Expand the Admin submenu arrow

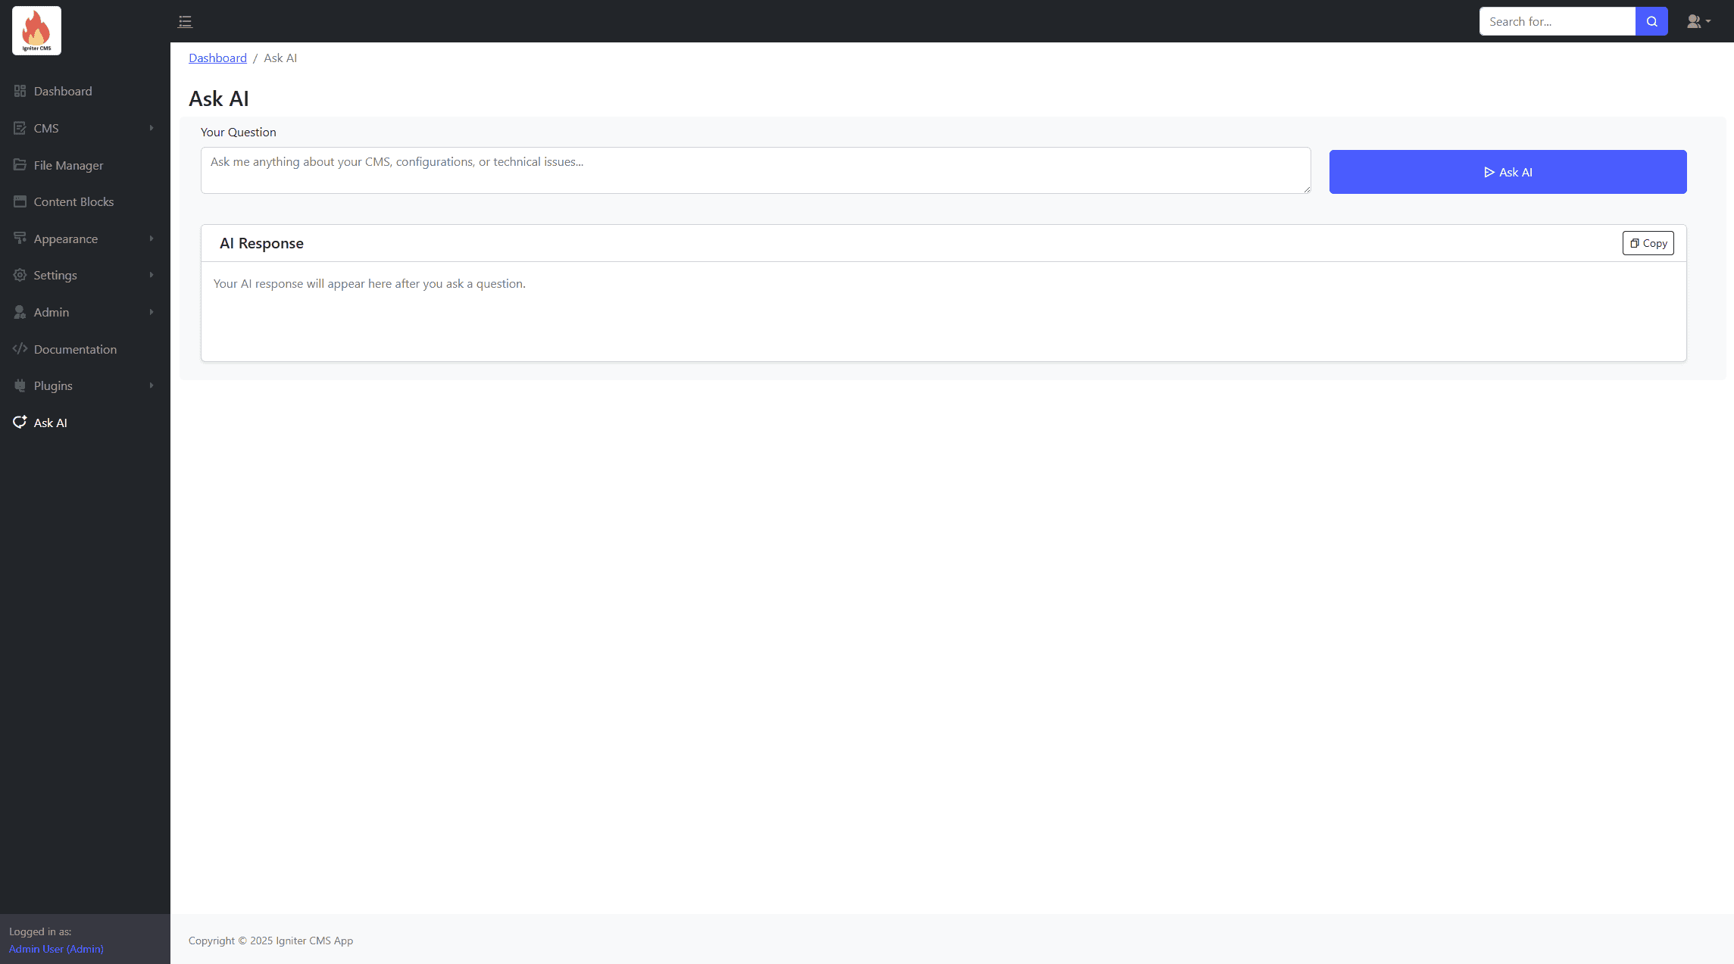click(152, 312)
